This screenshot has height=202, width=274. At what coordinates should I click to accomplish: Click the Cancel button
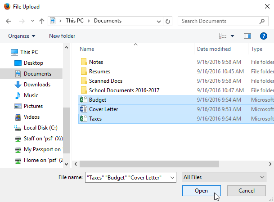246,191
